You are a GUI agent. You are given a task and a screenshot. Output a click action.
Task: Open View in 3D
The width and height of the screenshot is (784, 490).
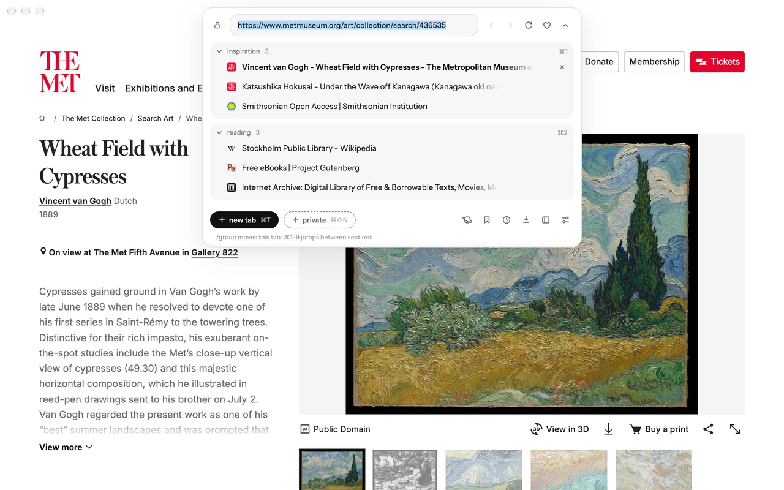[x=560, y=429]
